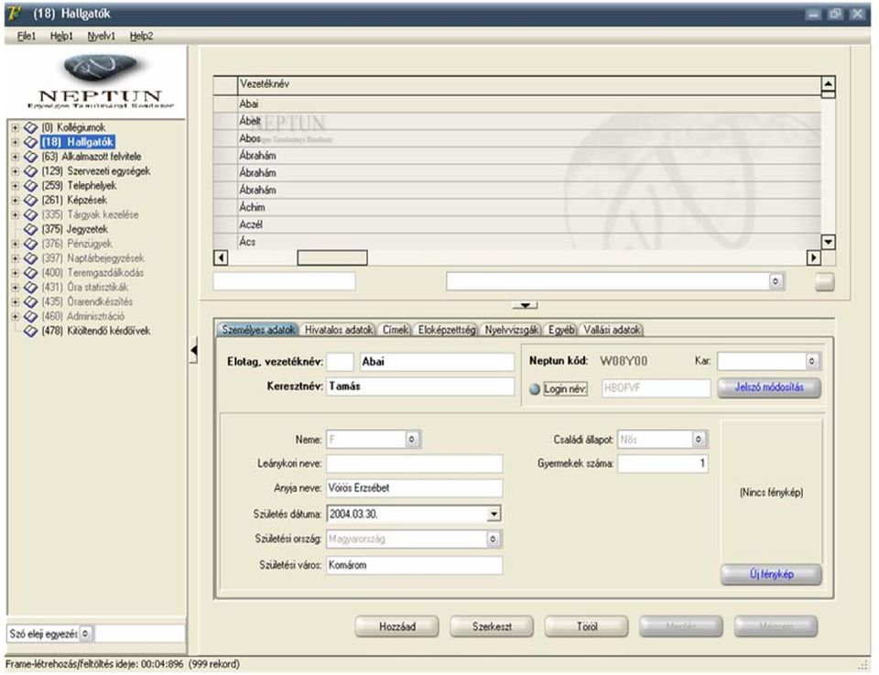Click the Naptárbejegyzések node icon
This screenshot has width=879, height=675.
[x=31, y=259]
